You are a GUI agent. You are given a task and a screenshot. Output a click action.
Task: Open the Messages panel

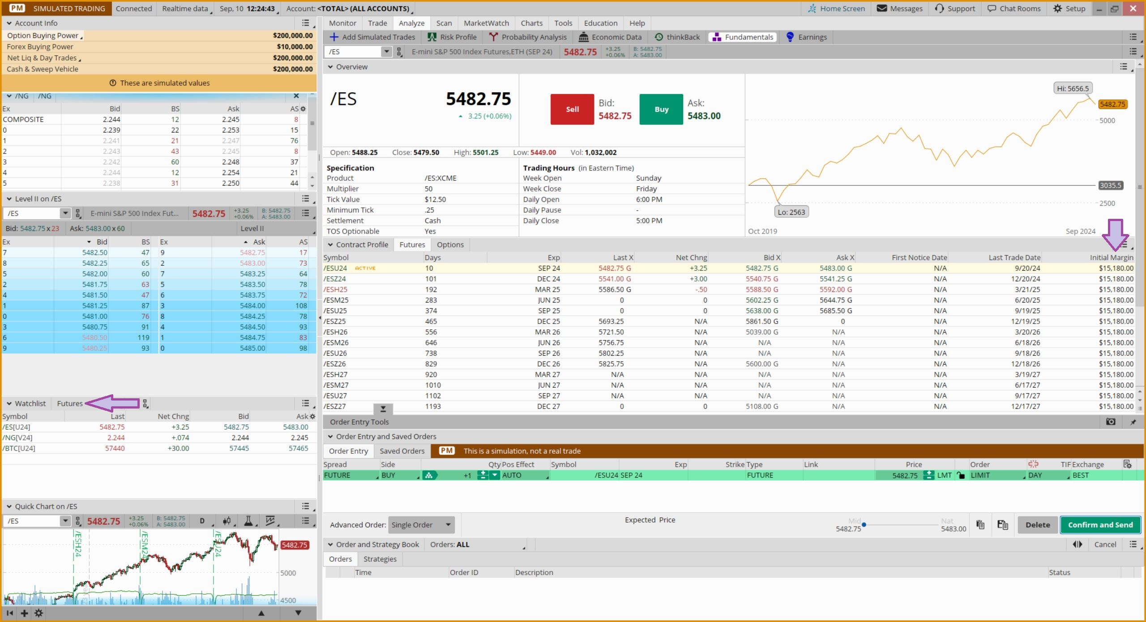pyautogui.click(x=899, y=9)
